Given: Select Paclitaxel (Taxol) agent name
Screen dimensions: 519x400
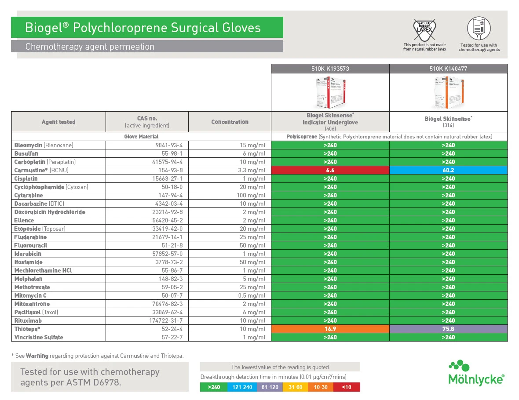Looking at the screenshot, I should [x=36, y=313].
